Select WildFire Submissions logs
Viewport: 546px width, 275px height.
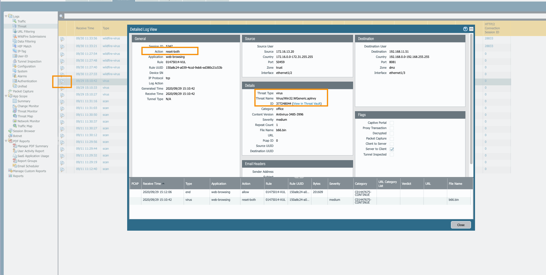(31, 36)
